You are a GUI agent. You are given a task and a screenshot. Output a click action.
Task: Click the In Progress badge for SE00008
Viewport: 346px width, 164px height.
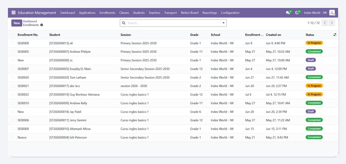[314, 43]
